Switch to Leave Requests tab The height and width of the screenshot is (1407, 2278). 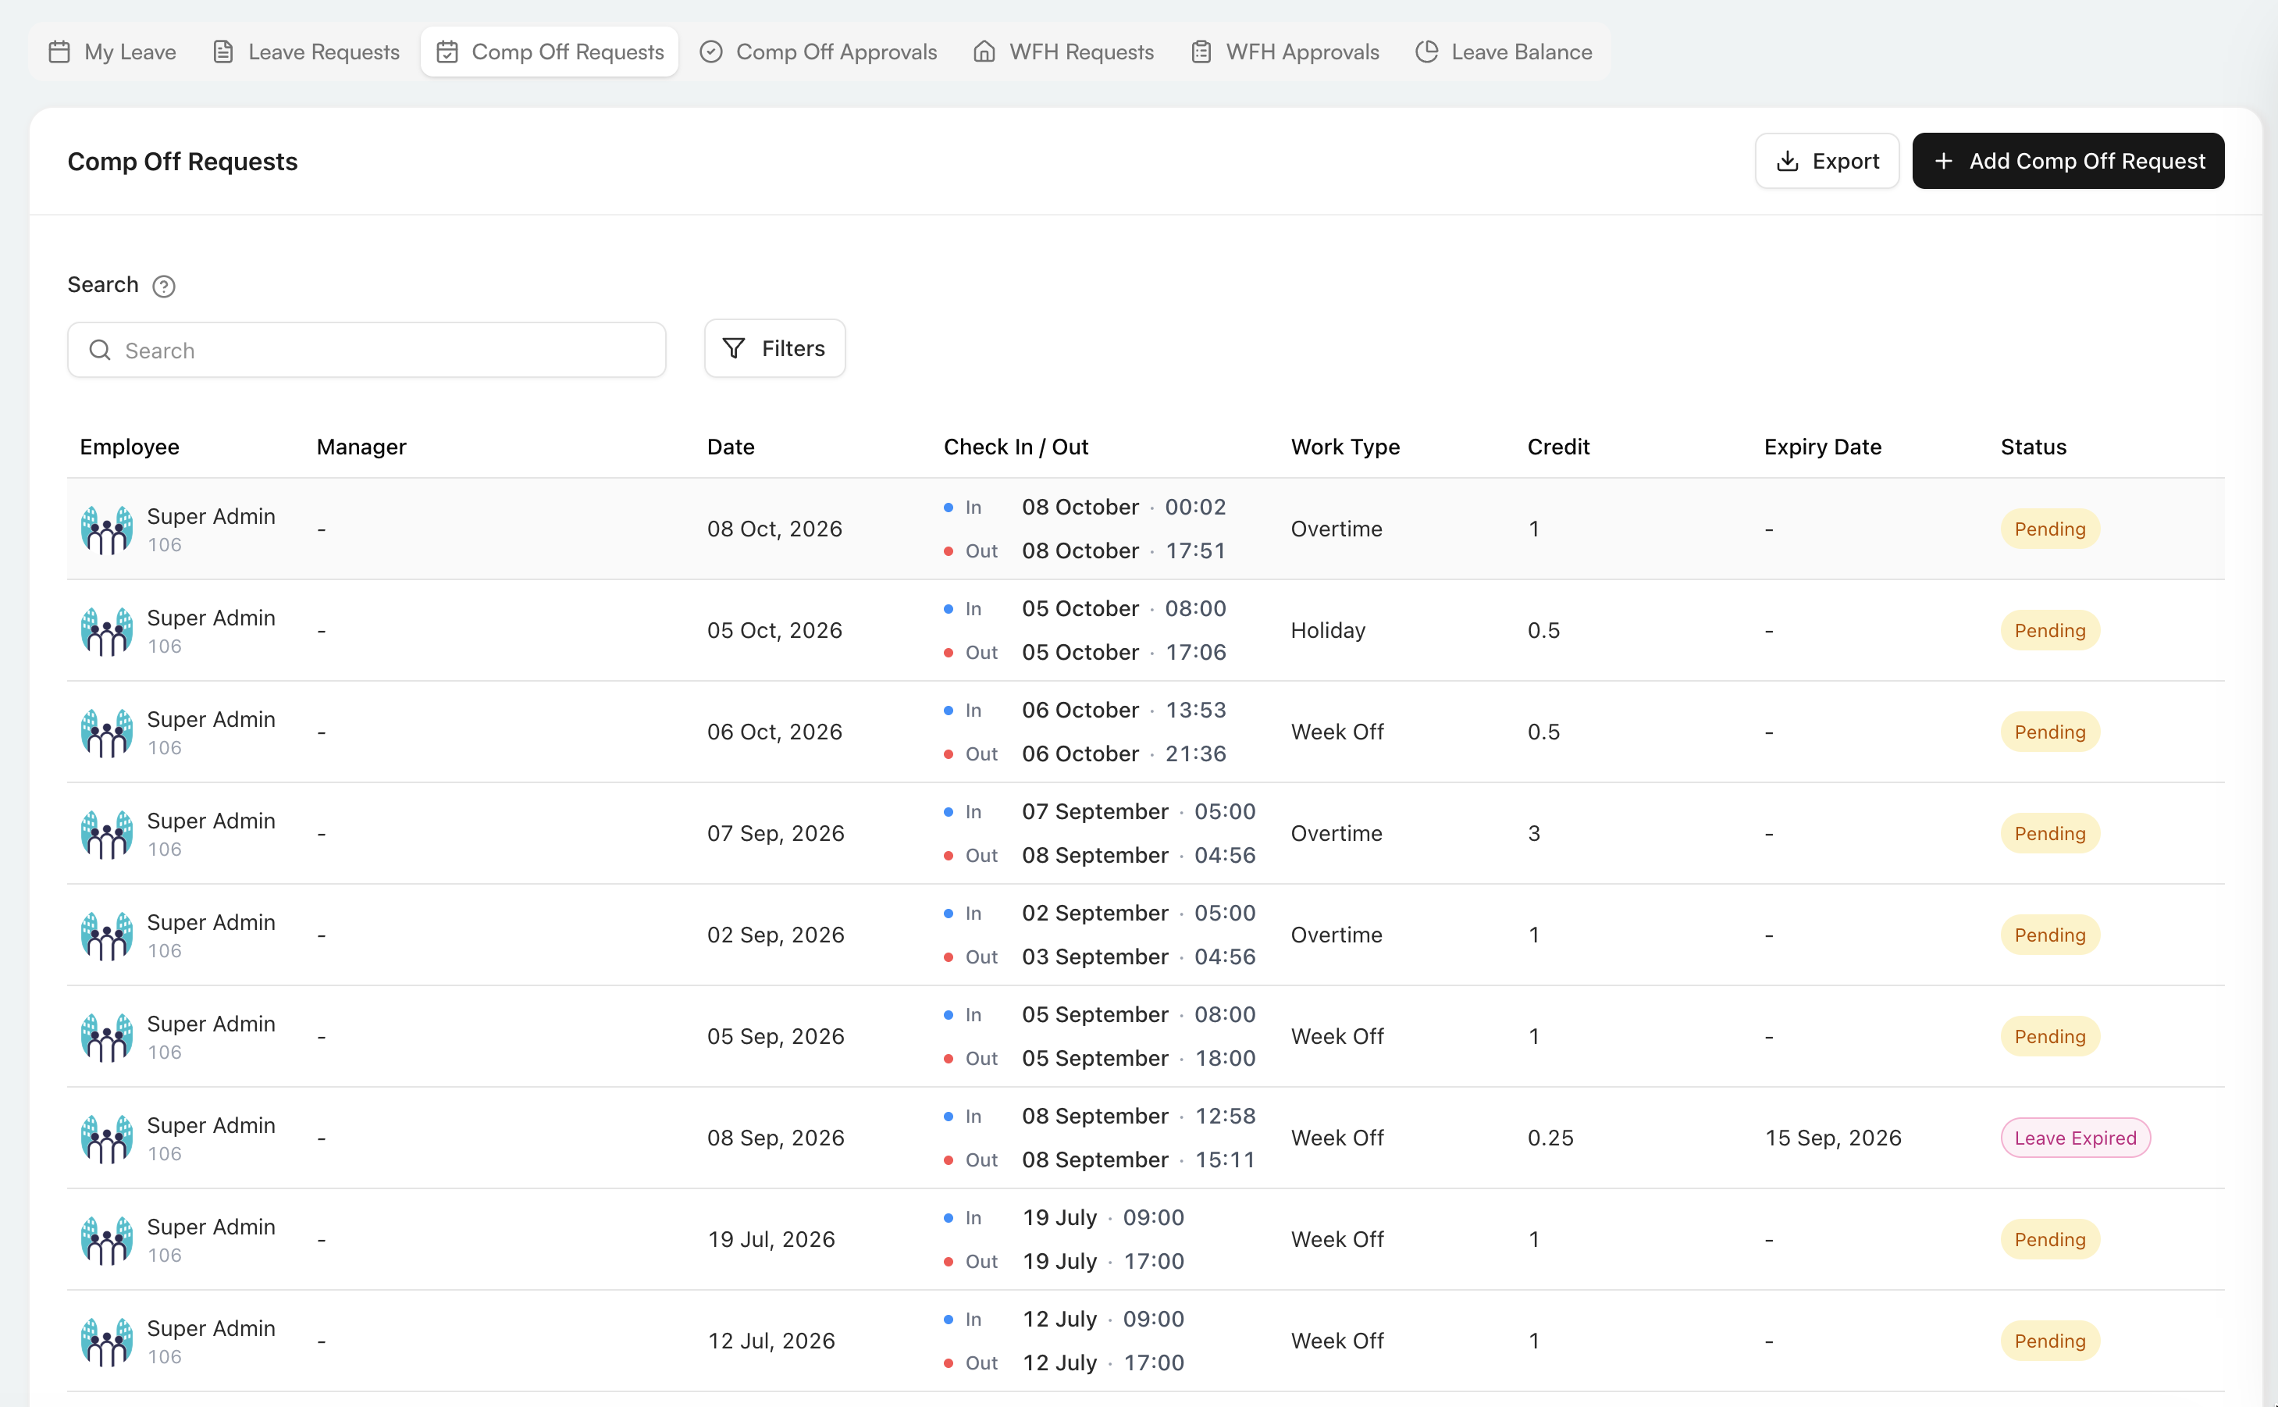306,52
